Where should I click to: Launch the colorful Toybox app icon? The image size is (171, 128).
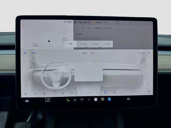click(x=103, y=99)
